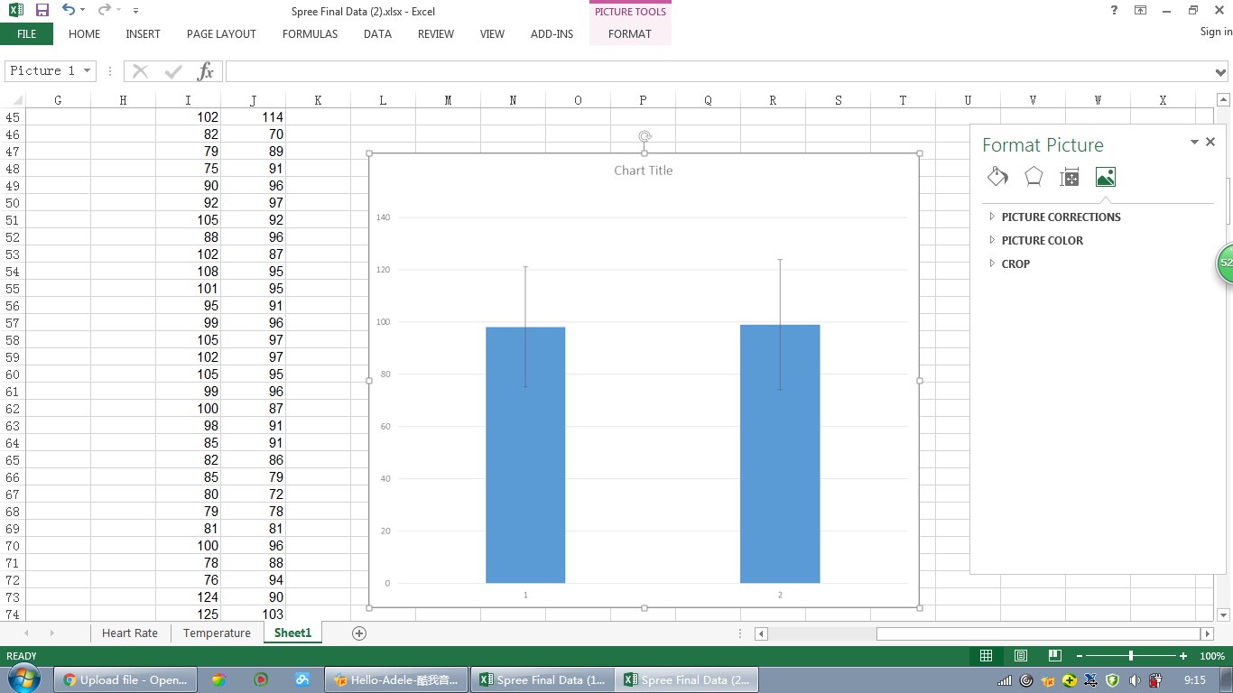This screenshot has height=693, width=1233.
Task: Click the Undo arrow icon
Action: tap(69, 11)
